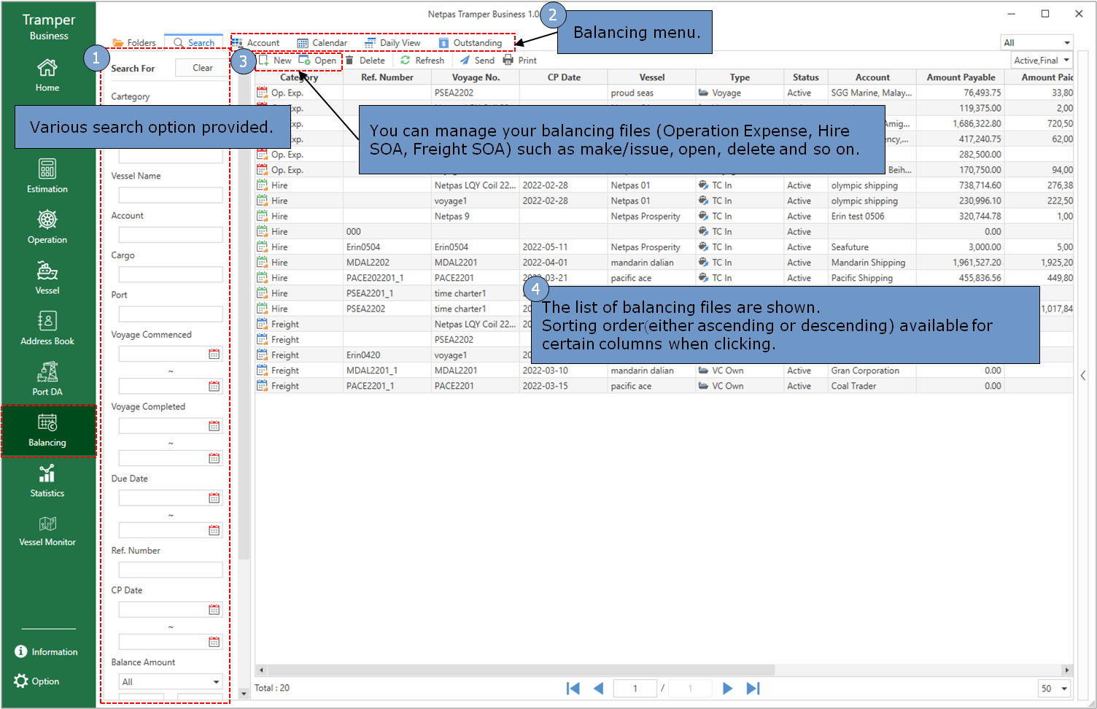Open the Port DA module
The height and width of the screenshot is (709, 1097).
coord(47,379)
